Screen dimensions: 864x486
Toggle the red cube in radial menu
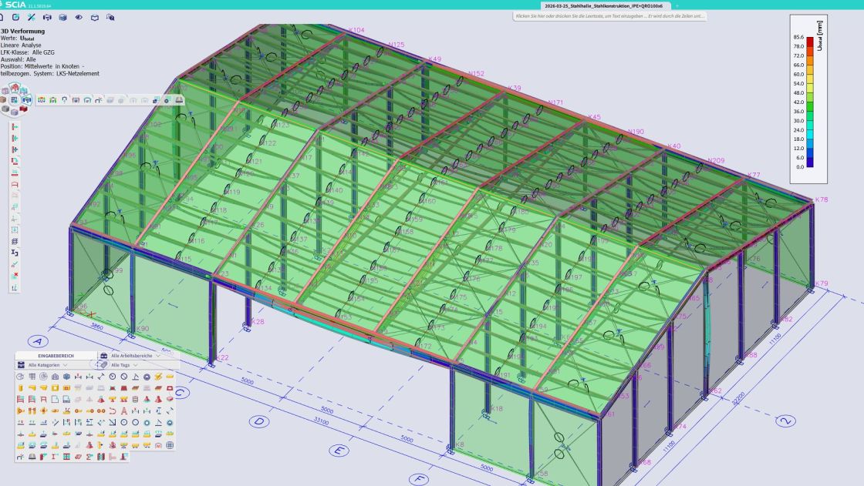point(22,109)
